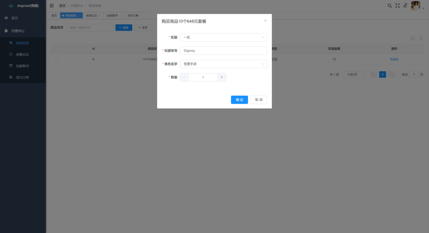Close the purchase dialog with X
Image resolution: width=429 pixels, height=233 pixels.
coord(265,20)
